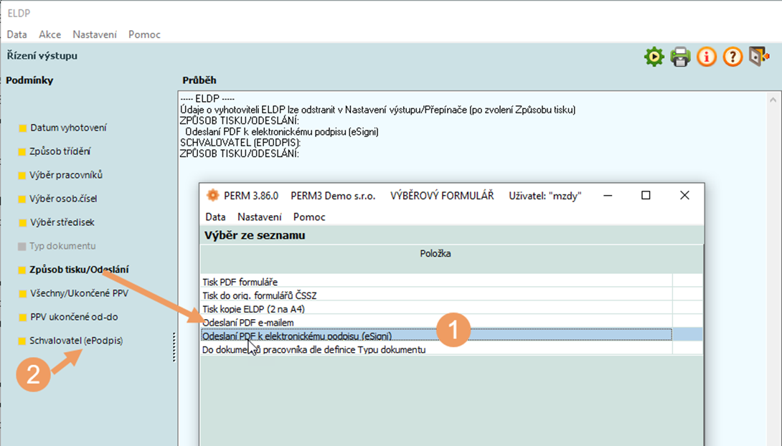Screen dimensions: 782x446
Task: Open the orange info icon
Action: pyautogui.click(x=707, y=57)
